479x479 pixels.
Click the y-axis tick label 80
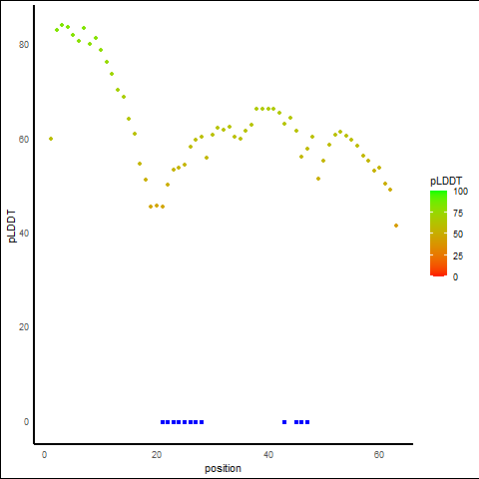point(24,45)
